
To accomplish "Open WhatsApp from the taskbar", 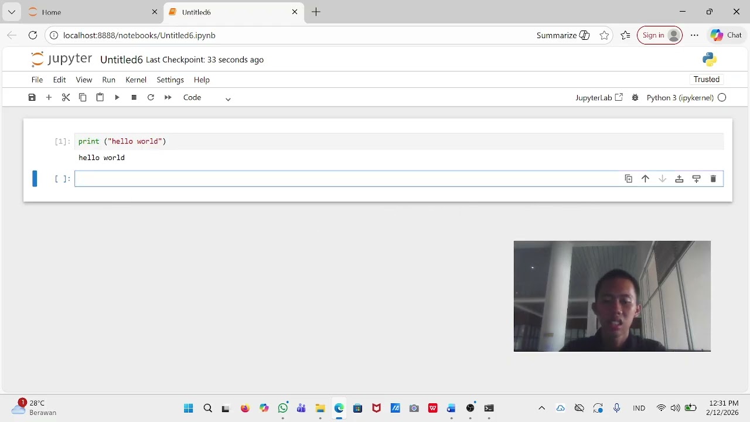I will [x=283, y=408].
